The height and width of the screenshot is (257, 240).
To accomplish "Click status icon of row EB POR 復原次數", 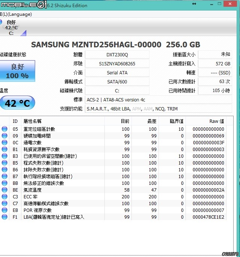I will coord(5,210).
